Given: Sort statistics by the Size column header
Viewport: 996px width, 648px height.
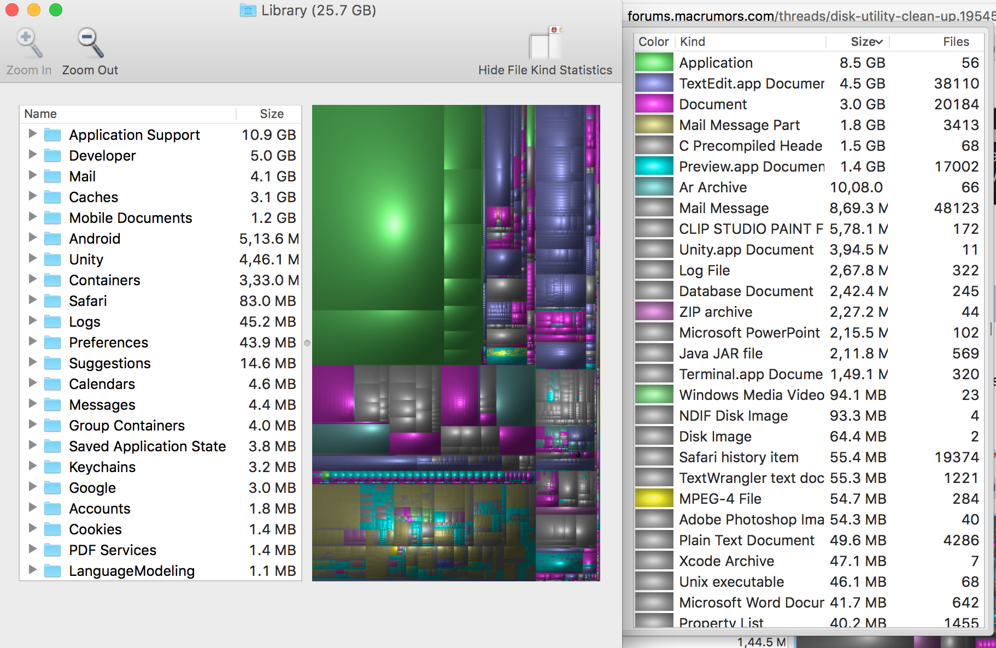Looking at the screenshot, I should click(858, 42).
